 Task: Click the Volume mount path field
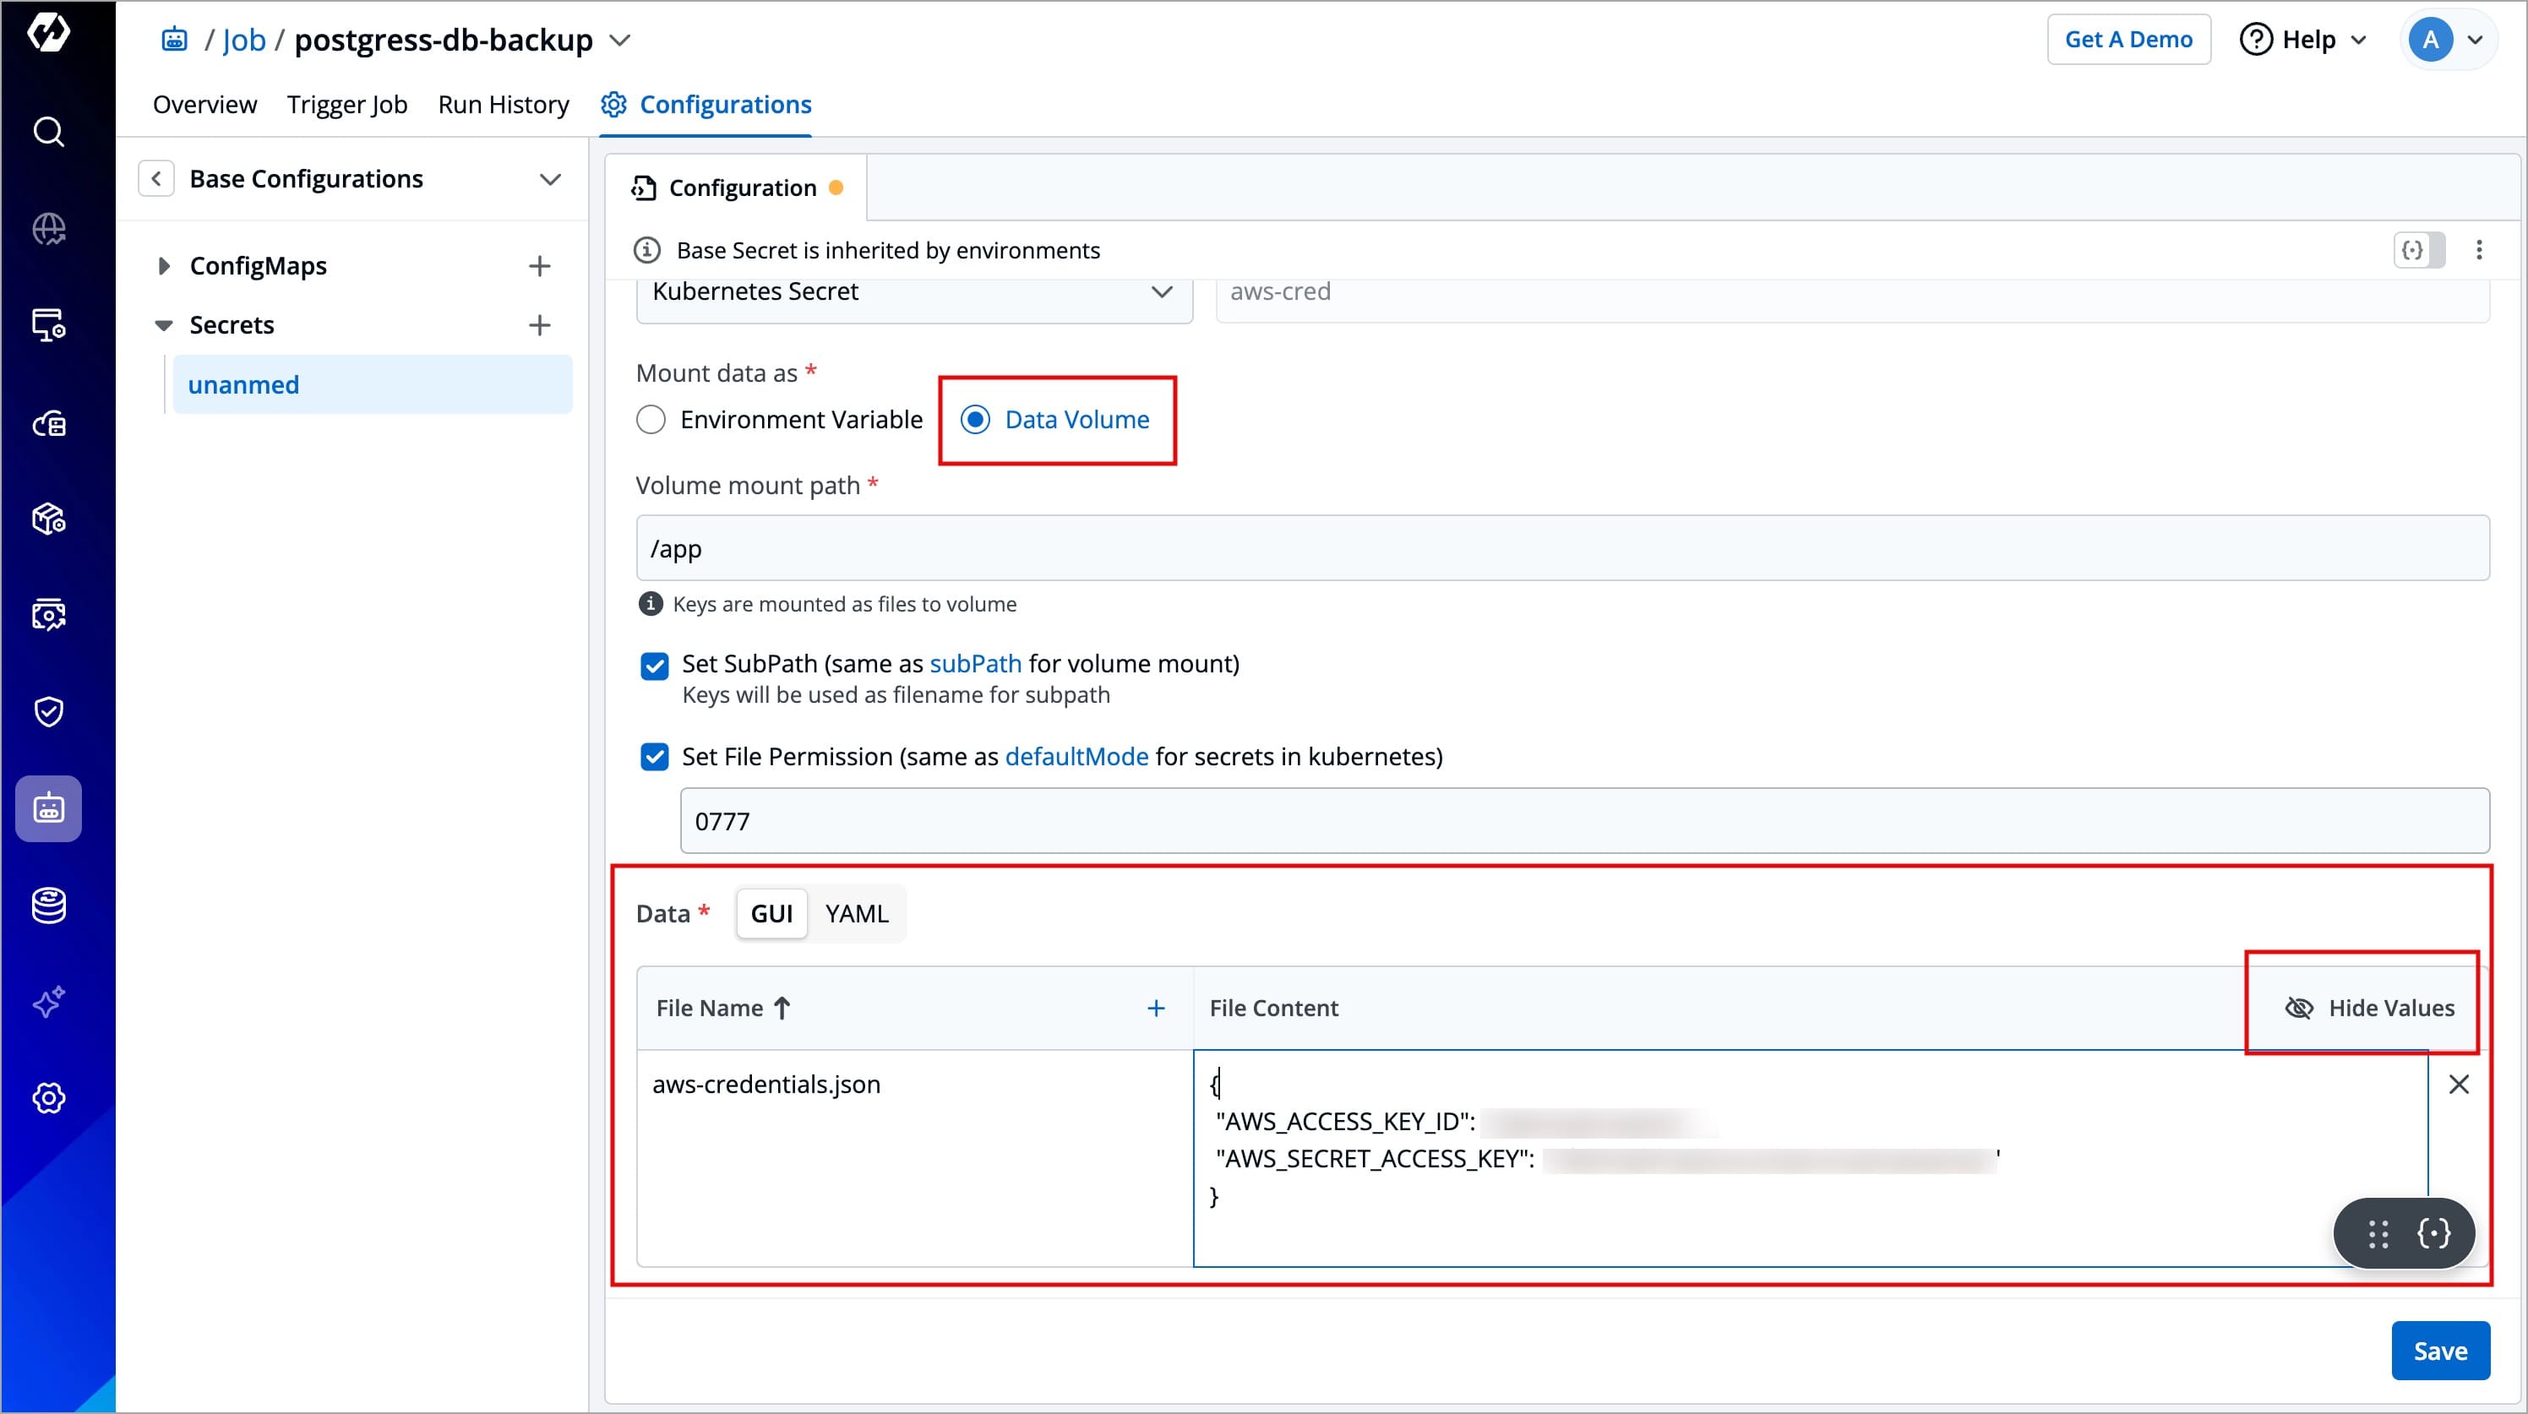click(1561, 548)
